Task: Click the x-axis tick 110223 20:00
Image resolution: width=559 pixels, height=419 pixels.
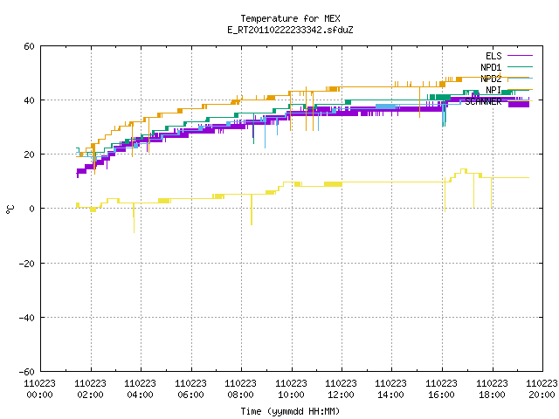Action: coord(542,389)
